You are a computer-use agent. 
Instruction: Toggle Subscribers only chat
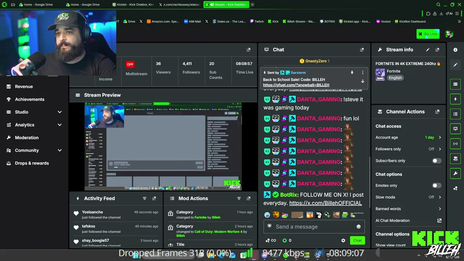pyautogui.click(x=436, y=161)
